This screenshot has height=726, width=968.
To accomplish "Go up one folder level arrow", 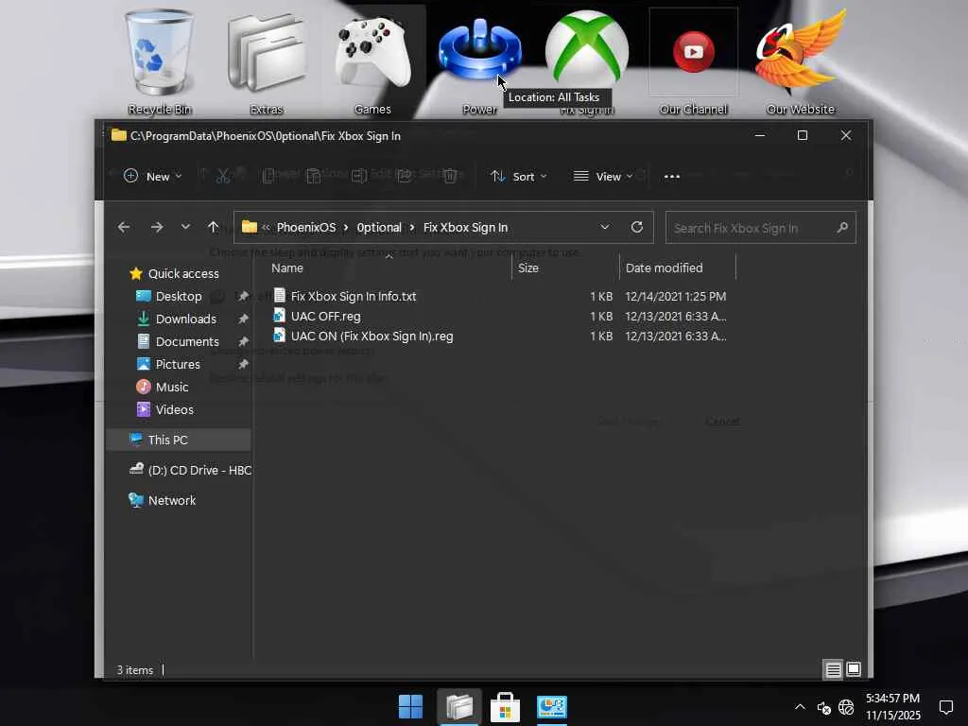I will click(213, 227).
